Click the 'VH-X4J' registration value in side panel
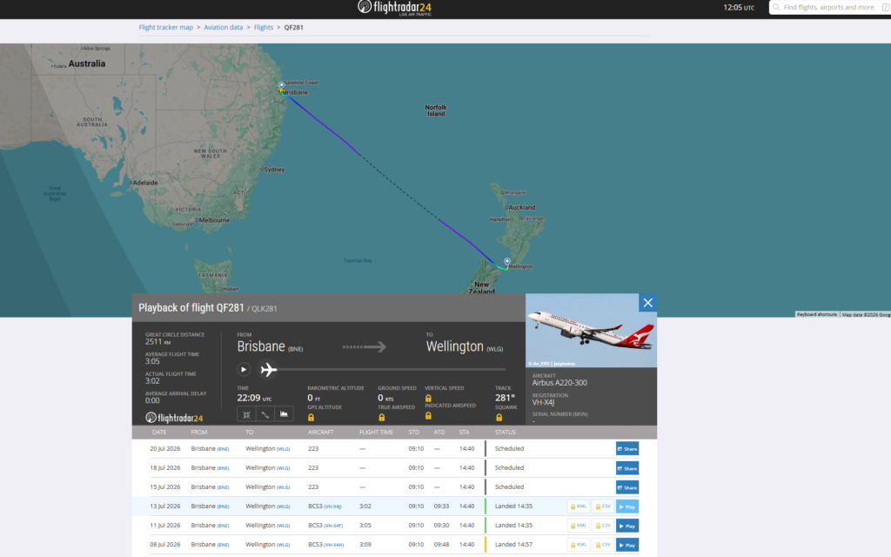The image size is (891, 557). tap(543, 402)
